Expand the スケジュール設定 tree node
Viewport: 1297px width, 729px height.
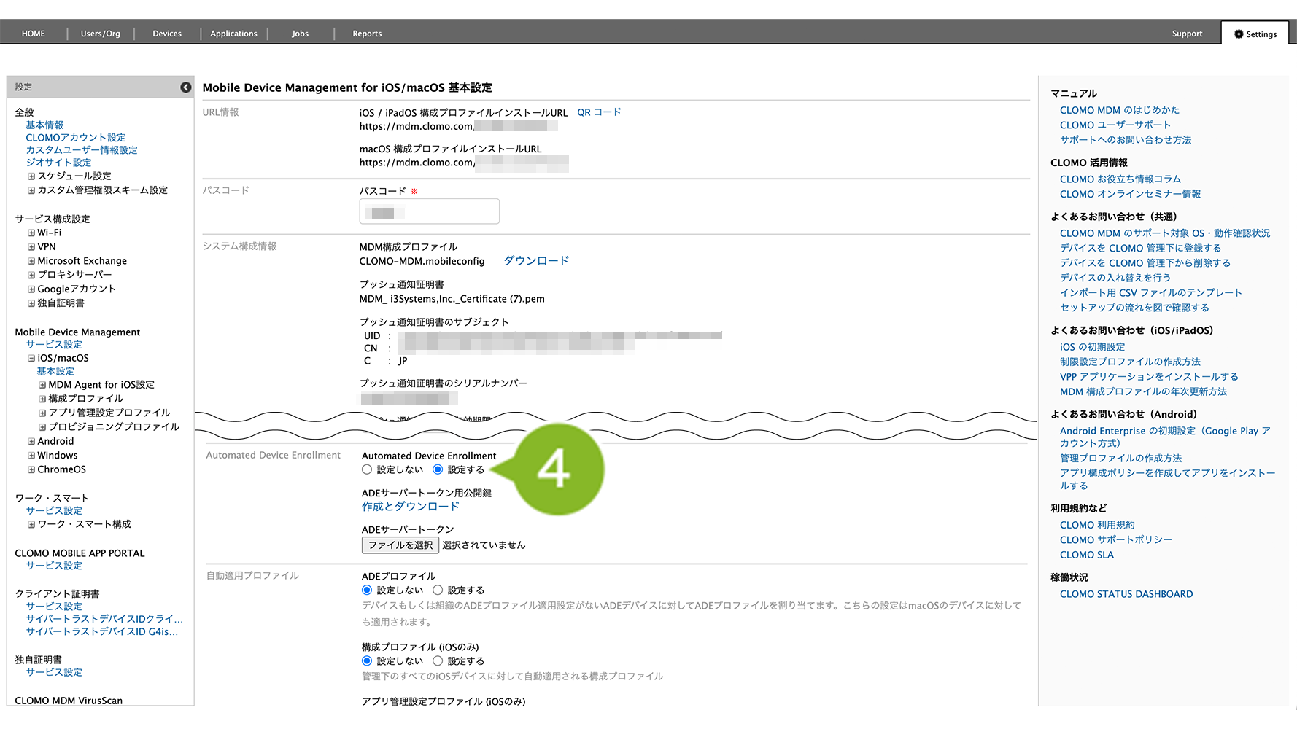[x=31, y=176]
